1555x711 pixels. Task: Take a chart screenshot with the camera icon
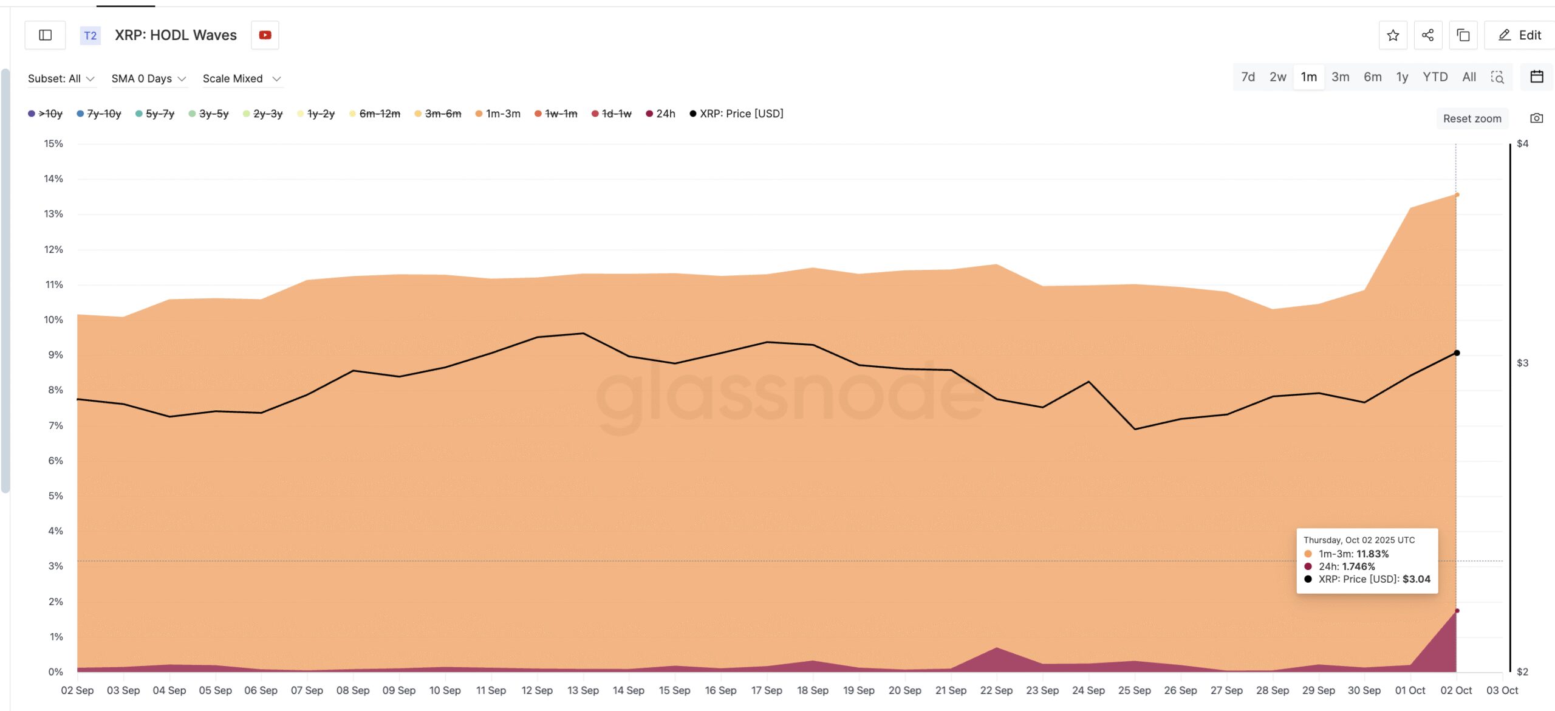pyautogui.click(x=1537, y=118)
